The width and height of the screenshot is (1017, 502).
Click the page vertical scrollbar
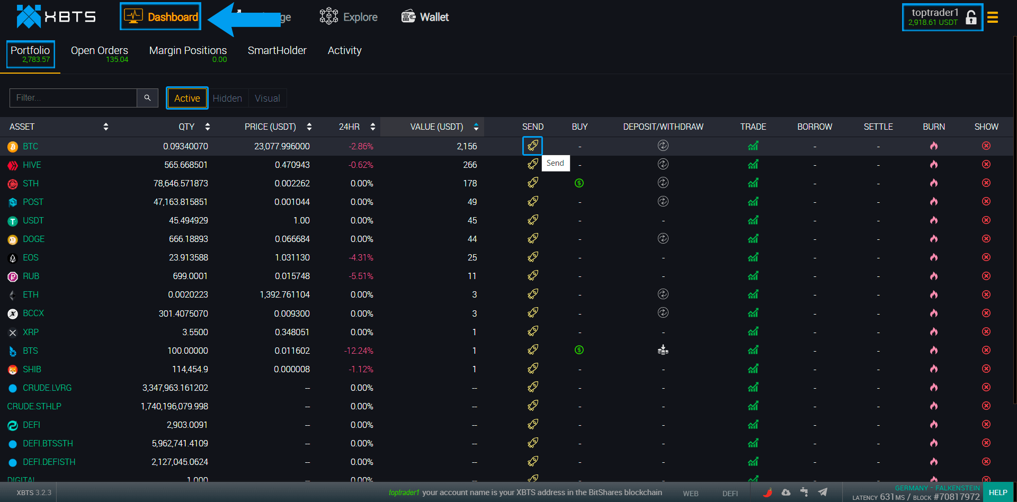[x=1015, y=220]
